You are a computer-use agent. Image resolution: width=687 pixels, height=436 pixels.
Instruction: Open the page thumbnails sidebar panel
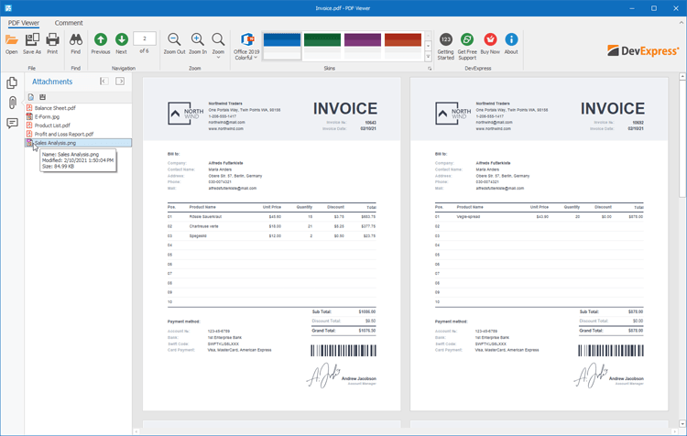12,82
